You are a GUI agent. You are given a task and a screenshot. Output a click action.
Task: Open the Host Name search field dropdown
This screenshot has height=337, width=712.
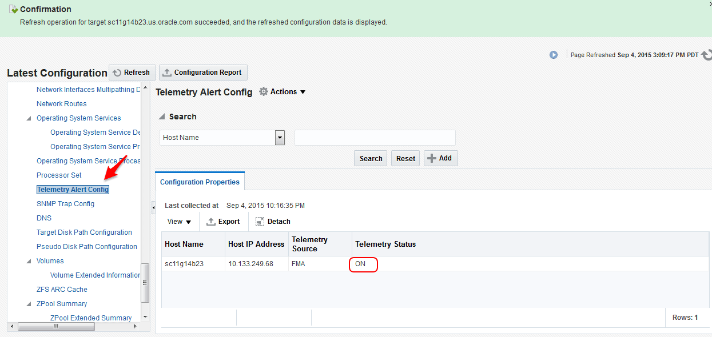point(280,137)
